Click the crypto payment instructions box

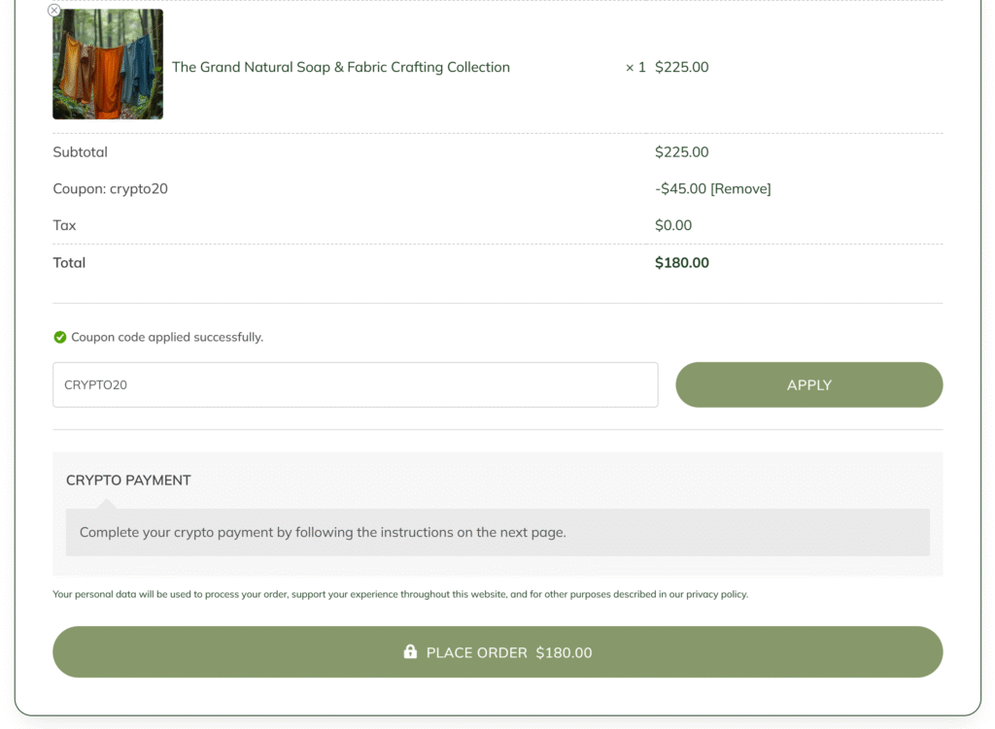[497, 532]
